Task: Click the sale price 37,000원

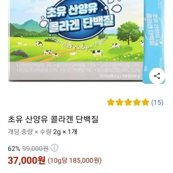Action: [27, 161]
